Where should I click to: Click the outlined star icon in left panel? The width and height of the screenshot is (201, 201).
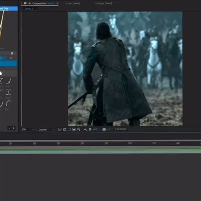click(12, 53)
